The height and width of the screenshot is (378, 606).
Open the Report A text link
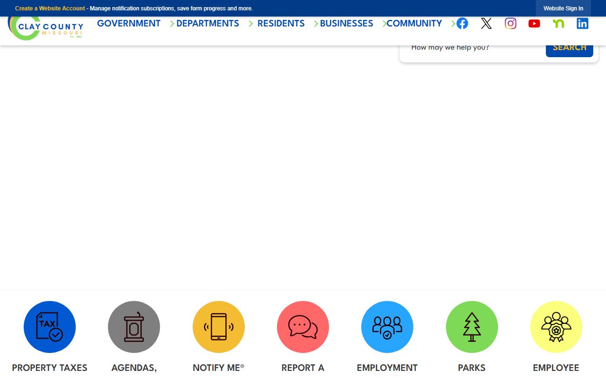click(303, 368)
